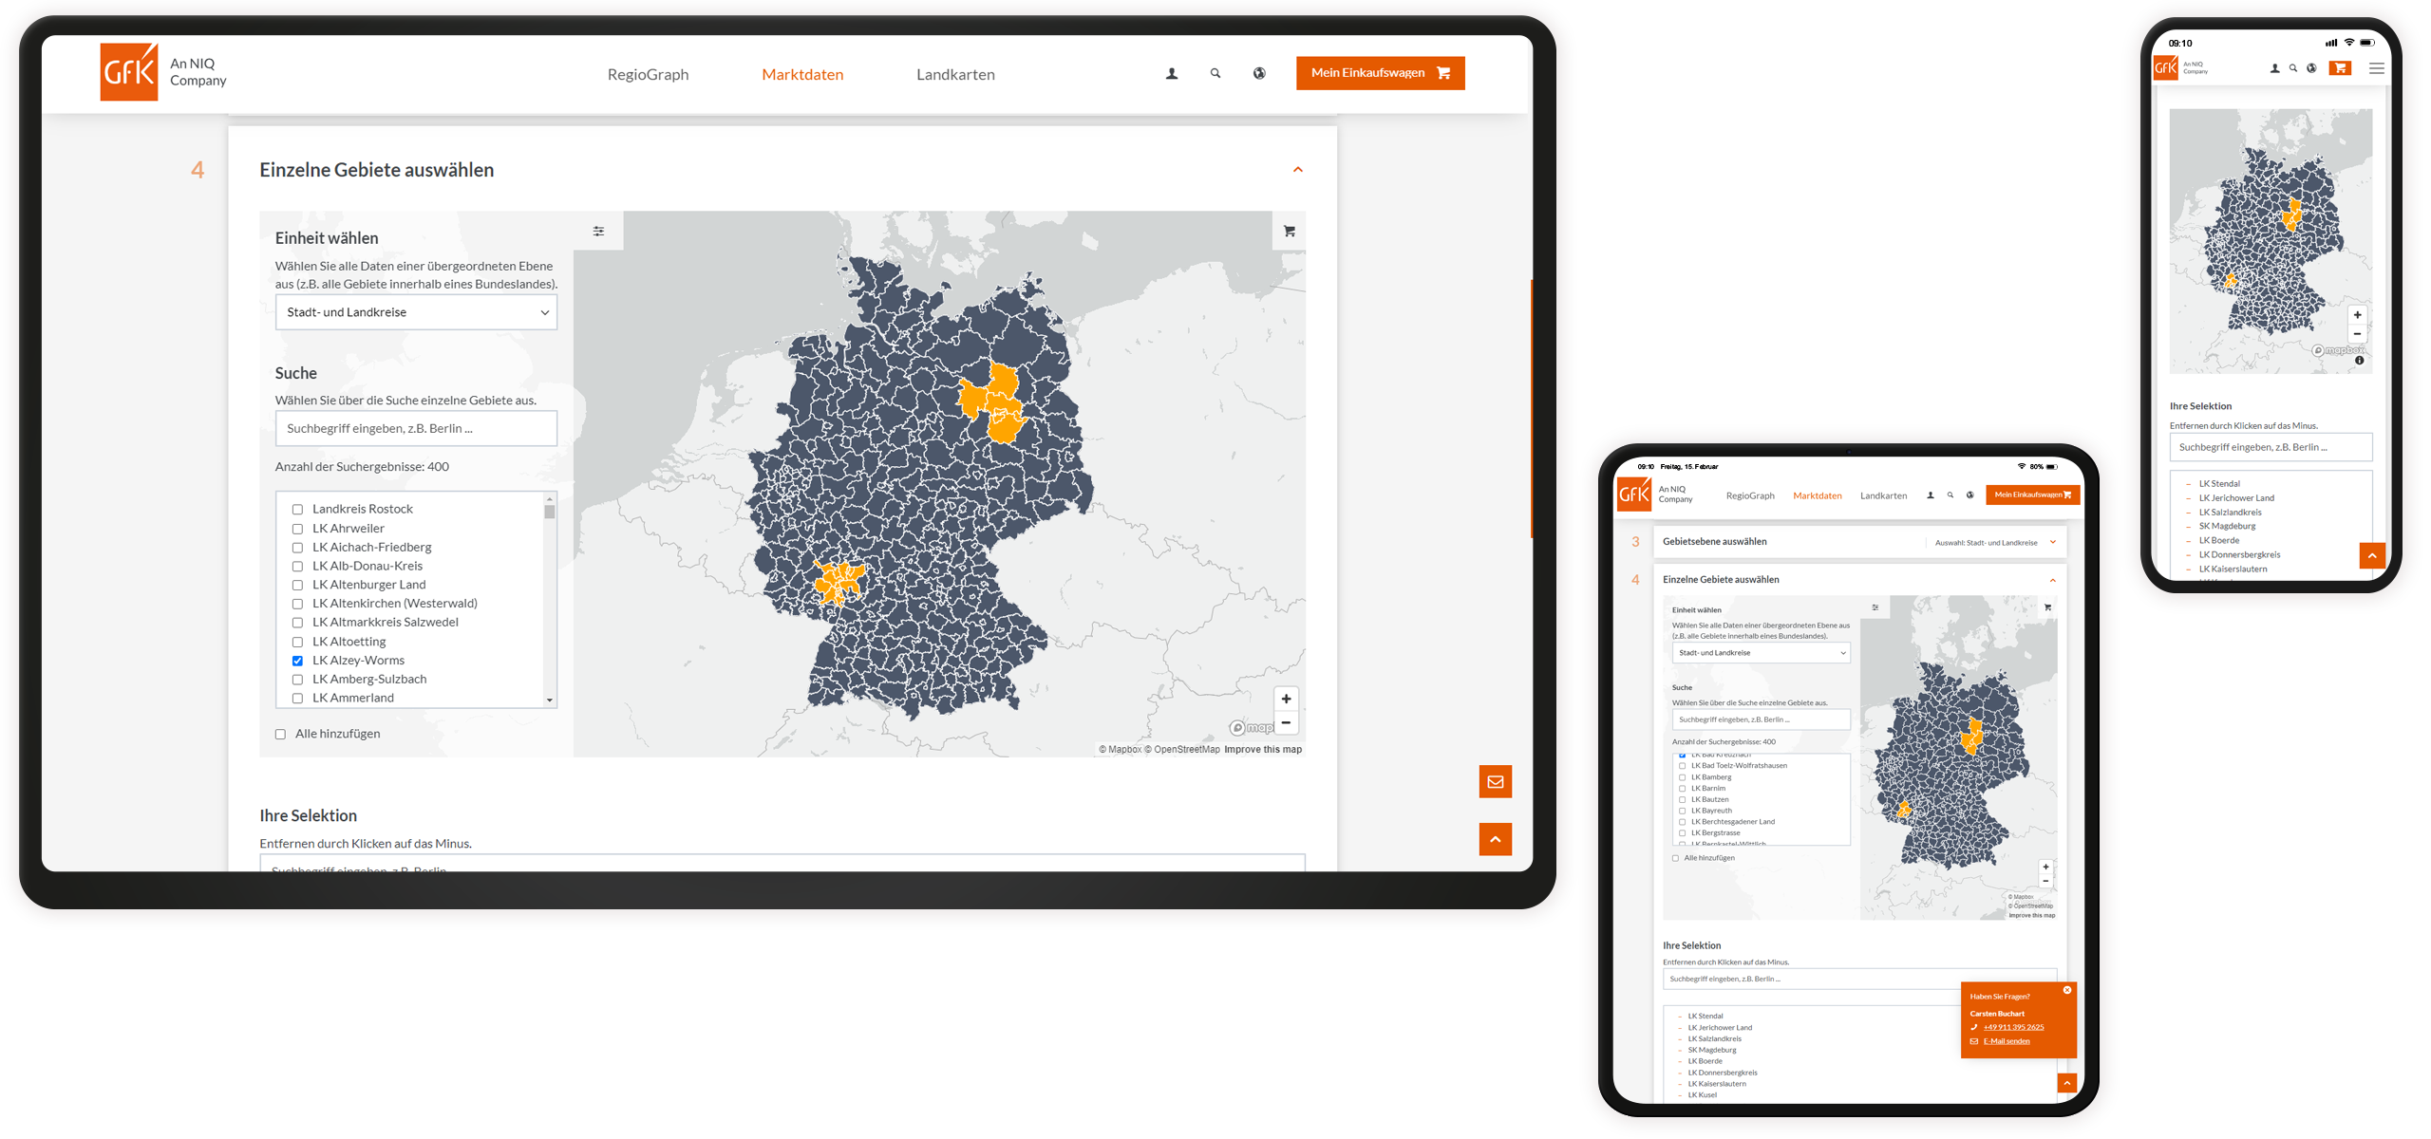Open the Stadt- und Landkreise dropdown
Image resolution: width=2431 pixels, height=1139 pixels.
coord(416,311)
